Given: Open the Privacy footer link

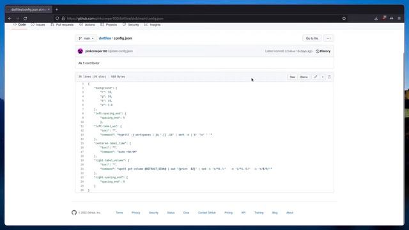Looking at the screenshot, I should (136, 213).
